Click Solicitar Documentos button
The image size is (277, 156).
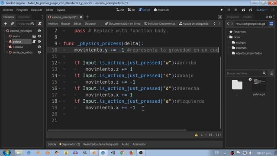click(x=160, y=23)
